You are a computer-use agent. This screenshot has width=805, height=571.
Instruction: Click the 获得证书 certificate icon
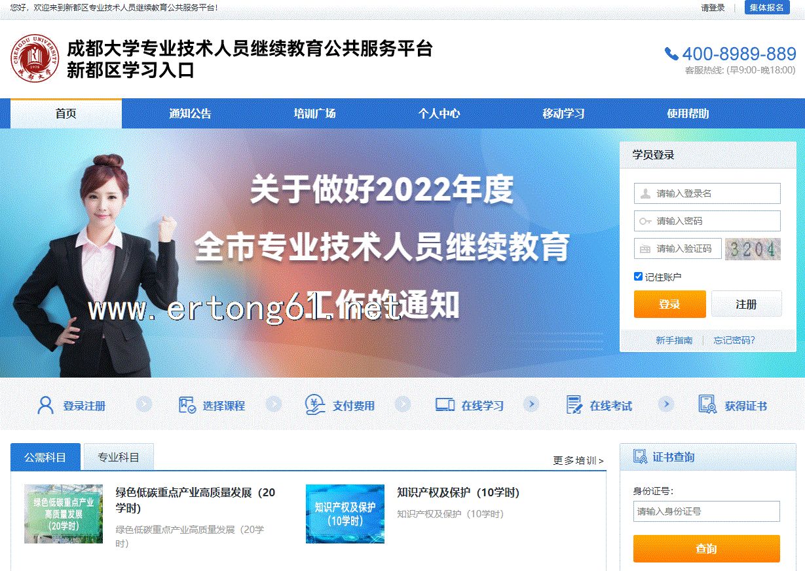[707, 404]
